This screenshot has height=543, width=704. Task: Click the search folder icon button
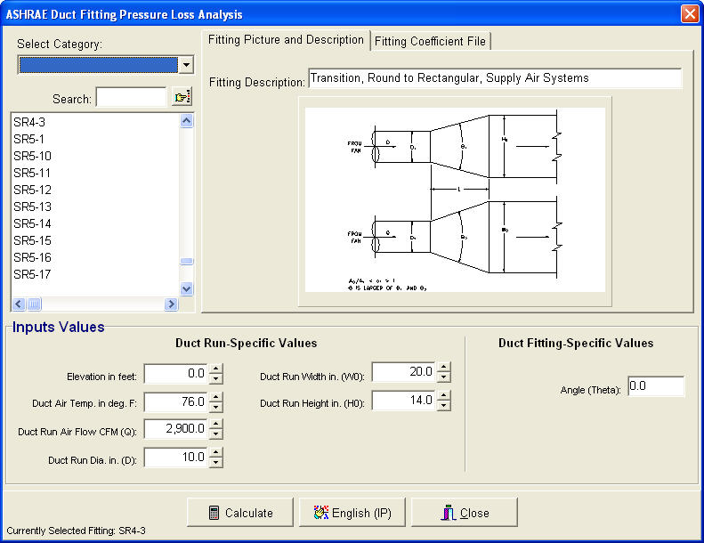(182, 97)
